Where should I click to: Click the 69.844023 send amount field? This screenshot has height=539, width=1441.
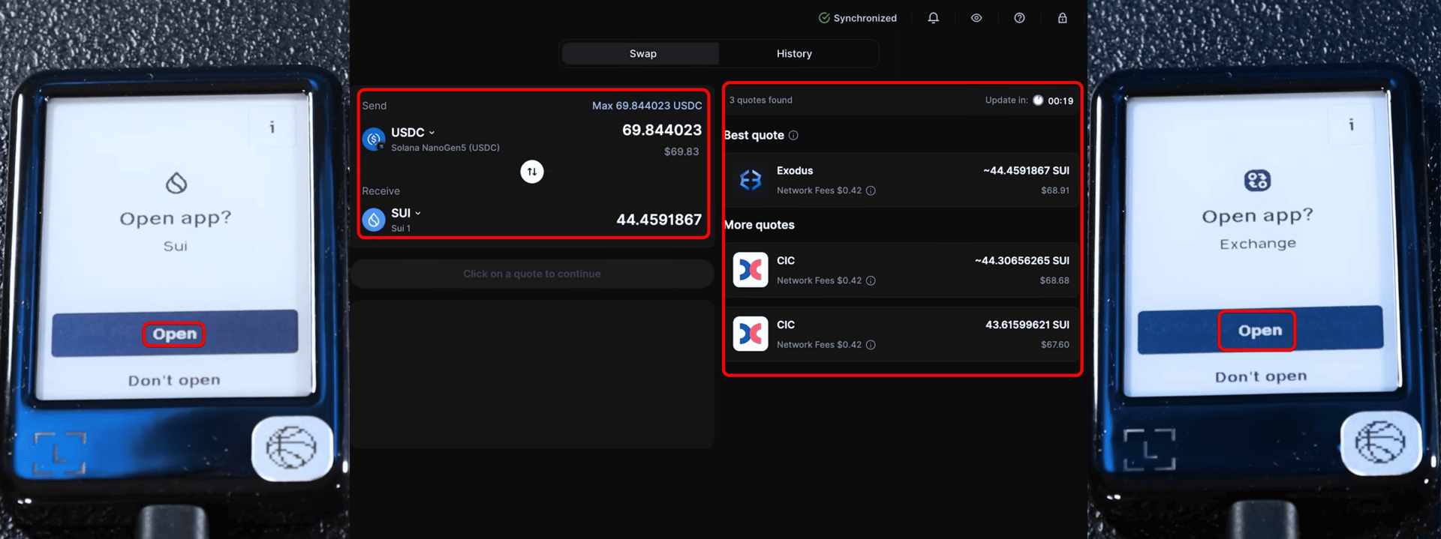click(x=661, y=130)
